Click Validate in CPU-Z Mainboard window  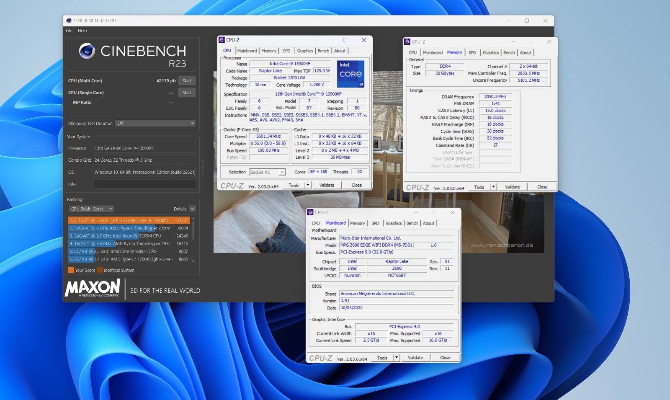[x=415, y=358]
